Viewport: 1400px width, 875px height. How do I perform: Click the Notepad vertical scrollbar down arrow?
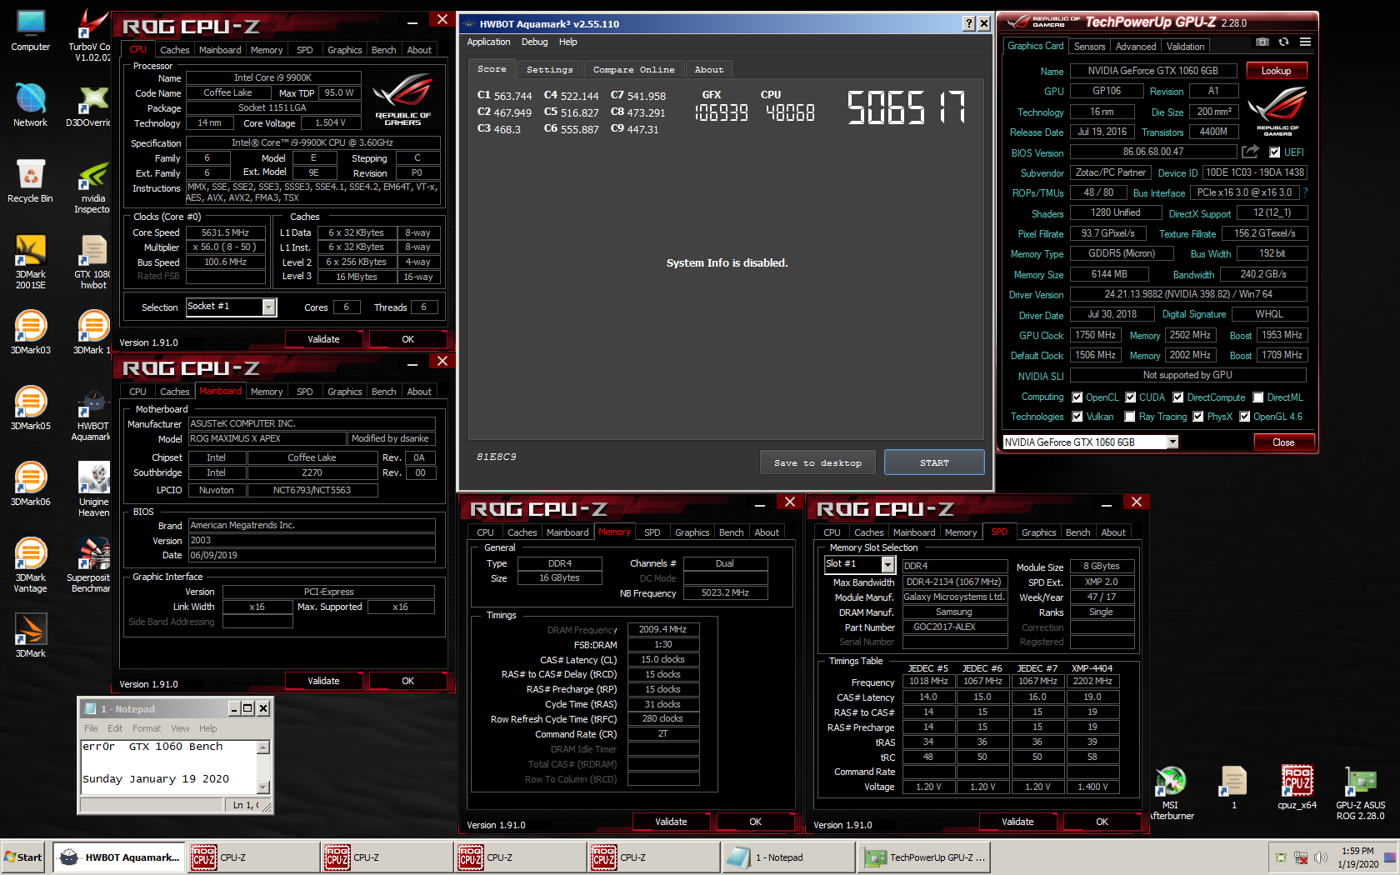point(263,787)
